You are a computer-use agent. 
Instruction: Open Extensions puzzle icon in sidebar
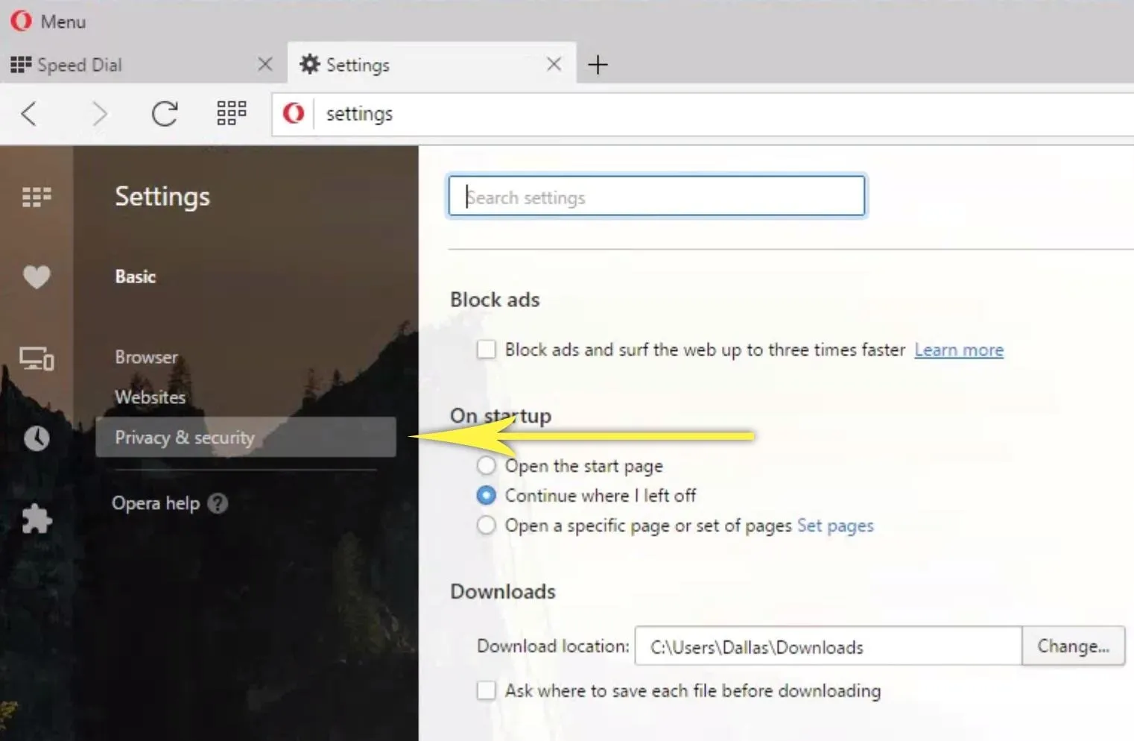pos(37,518)
